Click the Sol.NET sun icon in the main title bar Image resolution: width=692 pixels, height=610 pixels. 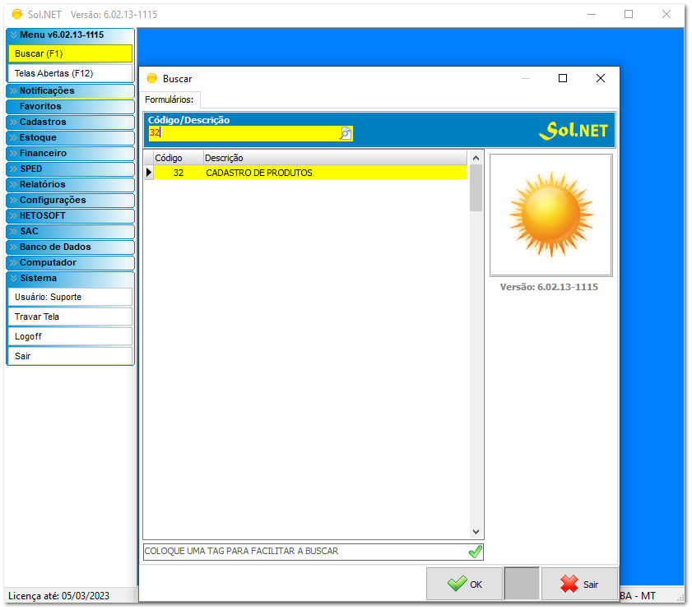coord(16,14)
